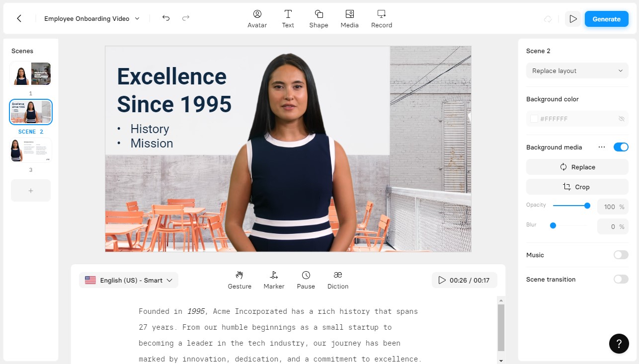Select scene 3 thumbnail
This screenshot has width=639, height=364.
(x=30, y=150)
